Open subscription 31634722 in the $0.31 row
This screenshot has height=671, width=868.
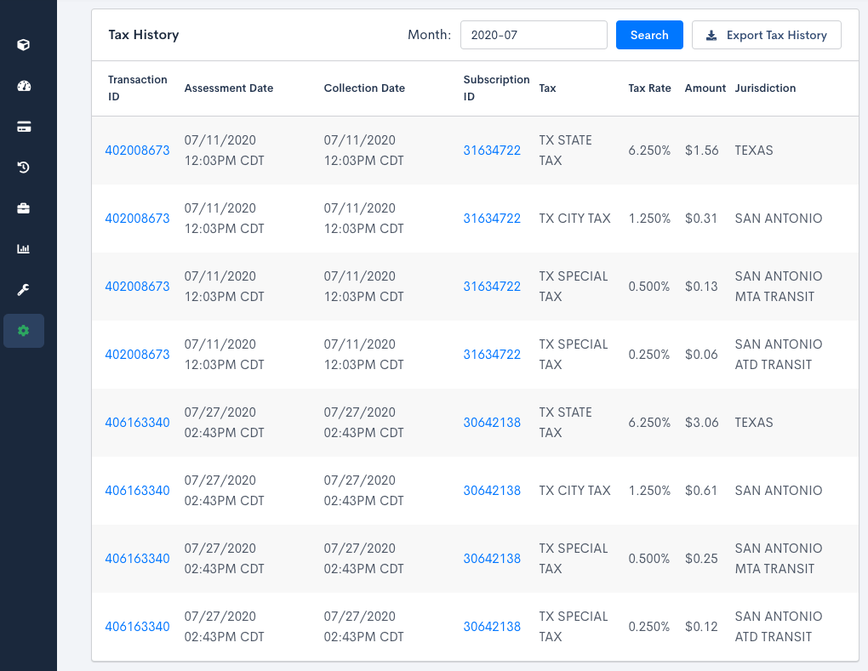pyautogui.click(x=492, y=219)
